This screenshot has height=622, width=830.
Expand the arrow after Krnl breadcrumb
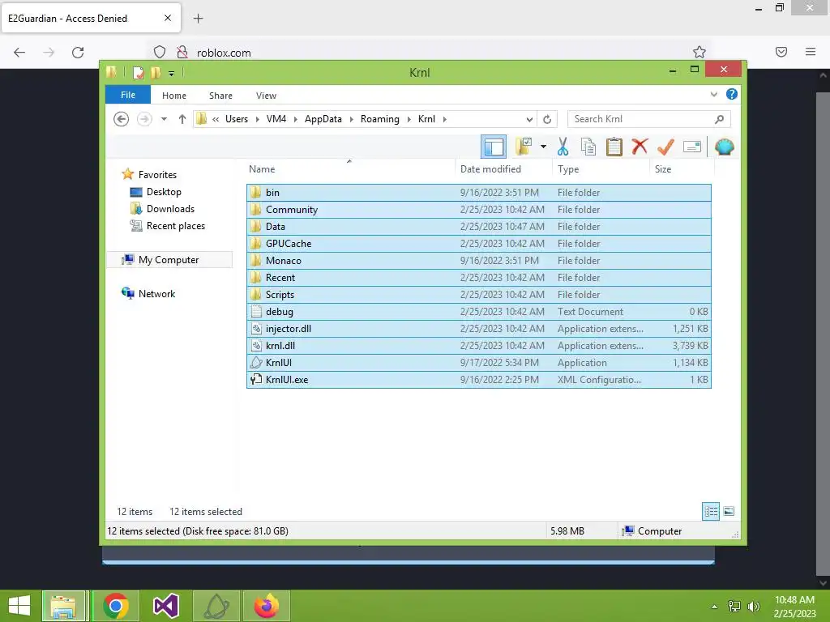click(445, 120)
